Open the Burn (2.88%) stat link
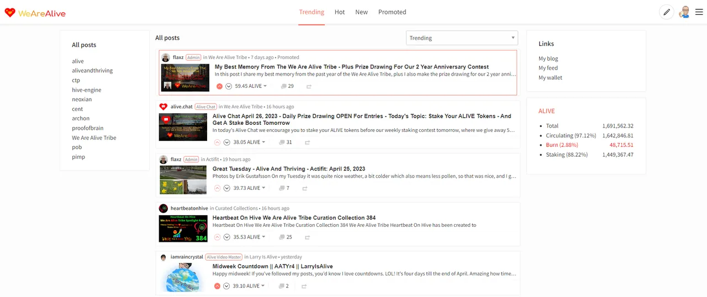Image resolution: width=707 pixels, height=297 pixels. (x=562, y=145)
